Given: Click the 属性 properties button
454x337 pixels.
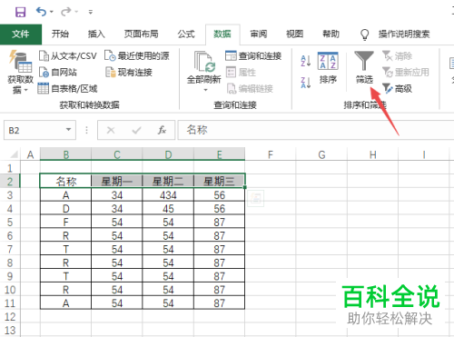Looking at the screenshot, I should [242, 73].
